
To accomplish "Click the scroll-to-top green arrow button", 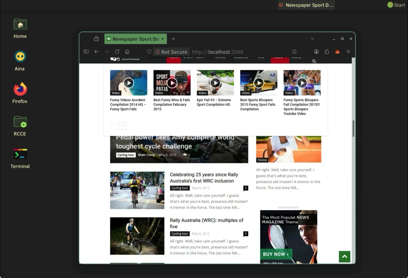I will (344, 257).
